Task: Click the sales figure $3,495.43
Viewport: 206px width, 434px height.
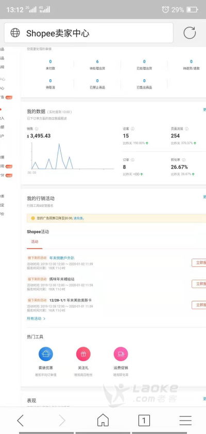Action: (x=39, y=136)
